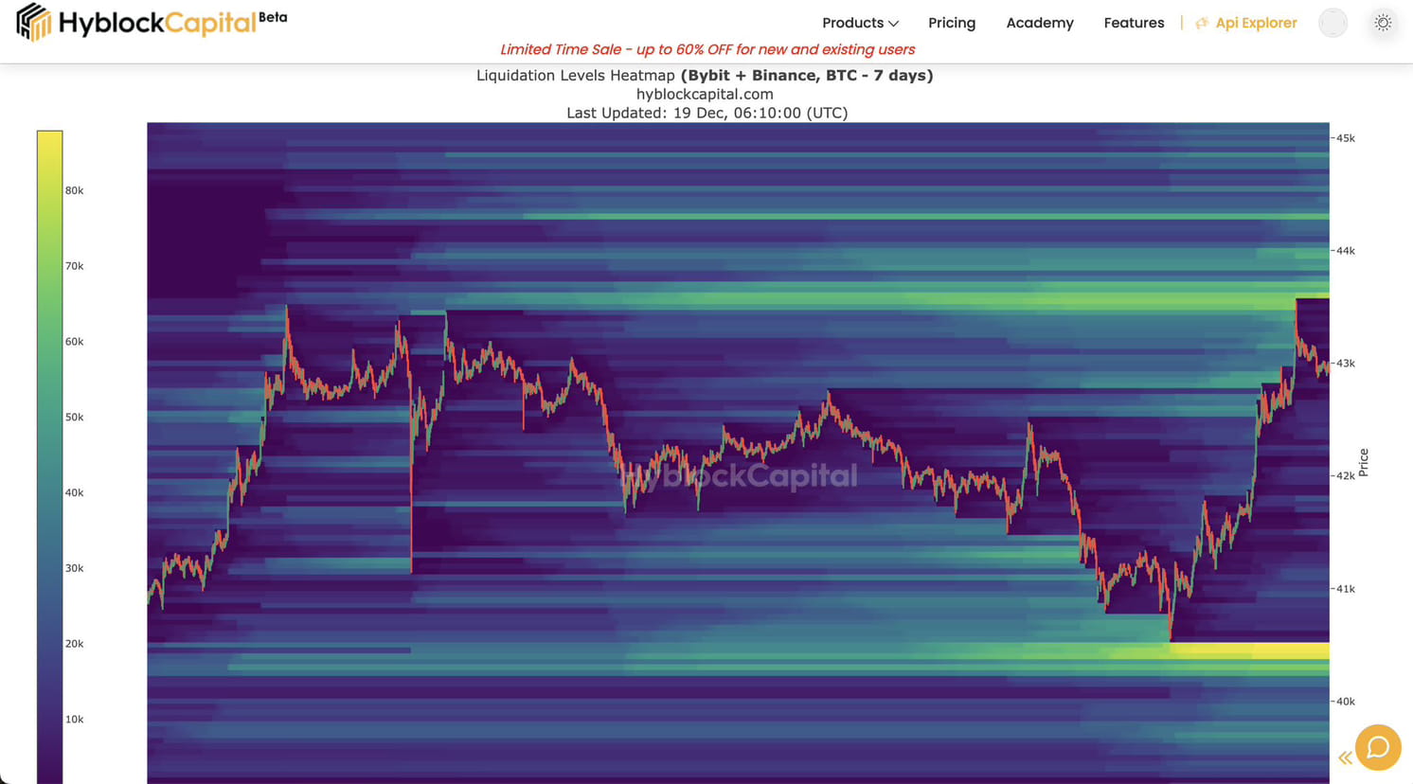Click the Api Explorer plug icon
Image resolution: width=1413 pixels, height=784 pixels.
1202,23
